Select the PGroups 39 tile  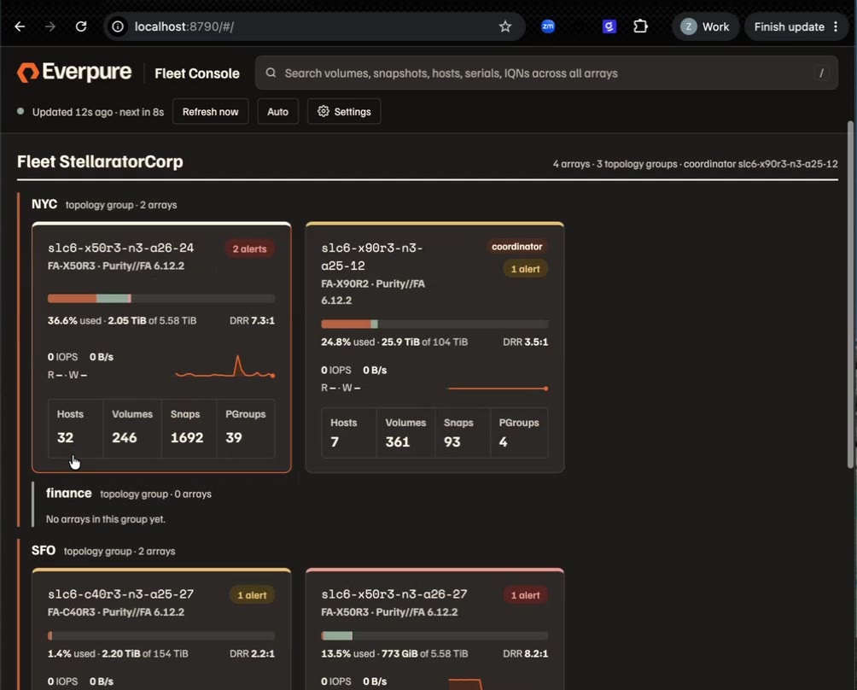pos(246,429)
